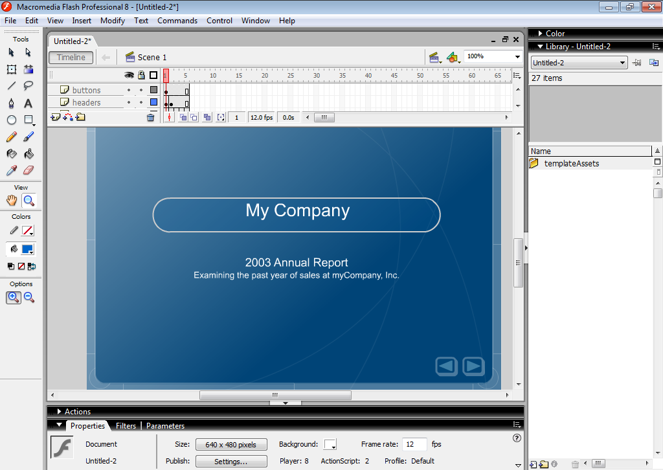Delete layer with the trash icon
Viewport: 663px width, 470px height.
pos(150,118)
